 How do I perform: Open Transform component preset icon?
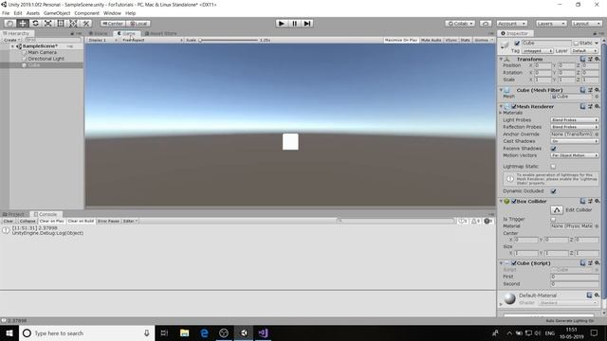click(x=590, y=59)
